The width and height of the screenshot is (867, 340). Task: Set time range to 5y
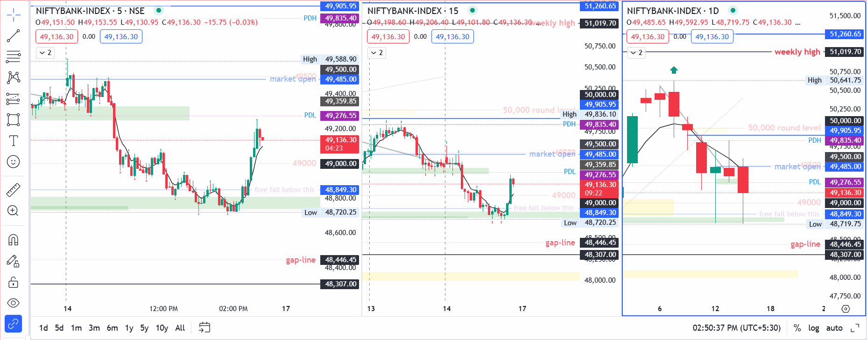click(145, 328)
